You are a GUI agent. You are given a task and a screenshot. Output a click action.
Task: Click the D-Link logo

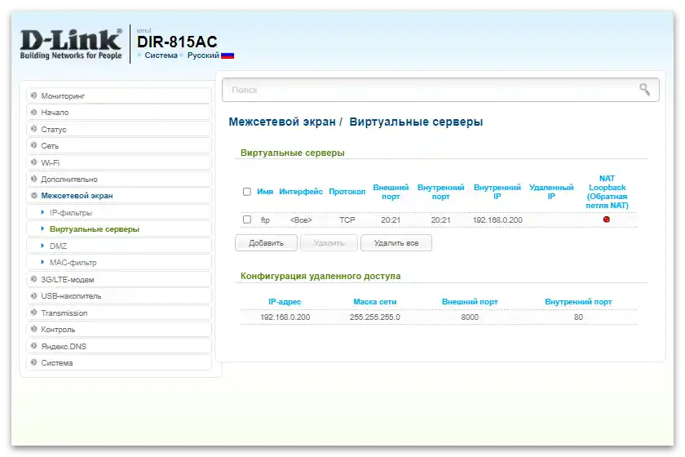tap(71, 44)
